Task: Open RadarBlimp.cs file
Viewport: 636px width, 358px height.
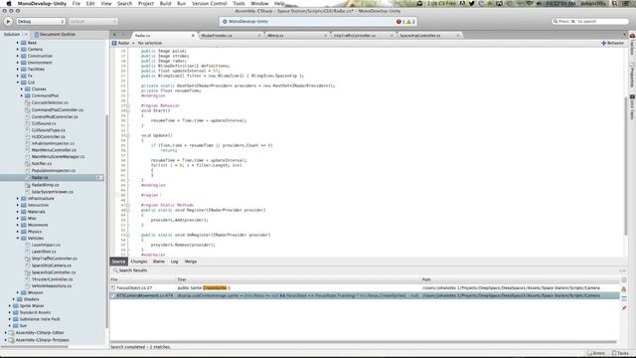Action: coord(45,185)
